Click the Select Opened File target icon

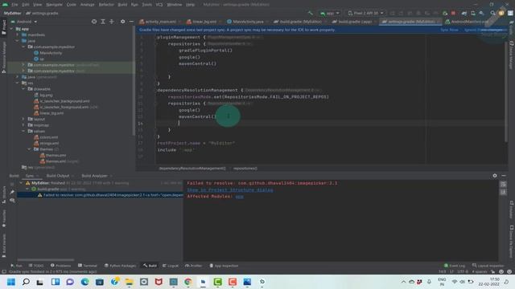pyautogui.click(x=94, y=22)
